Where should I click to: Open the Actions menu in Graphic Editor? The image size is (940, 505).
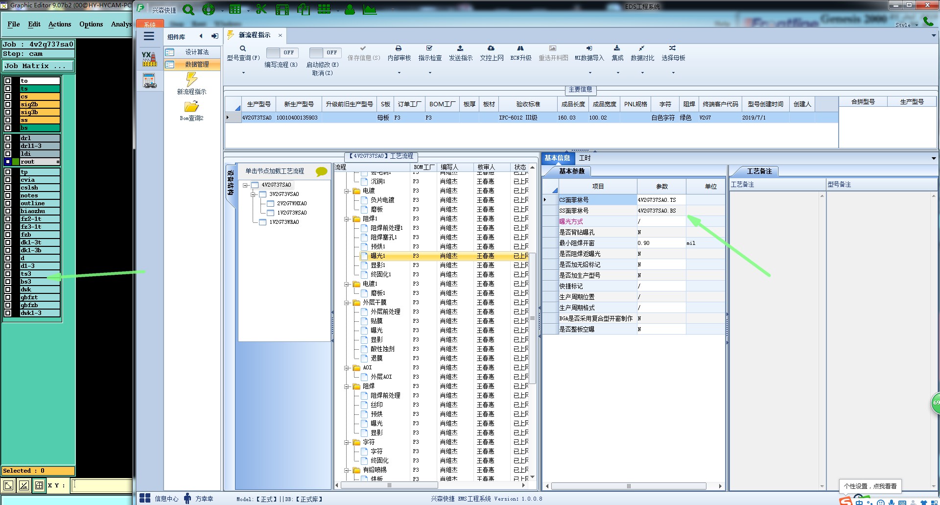click(x=60, y=24)
